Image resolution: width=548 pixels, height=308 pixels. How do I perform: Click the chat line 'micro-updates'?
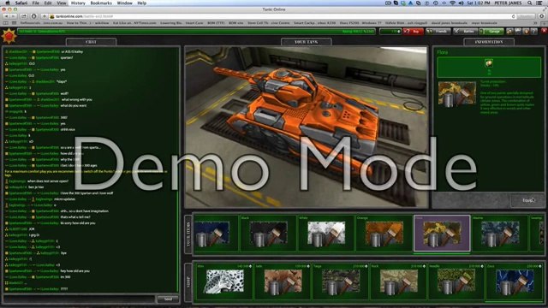coord(65,199)
